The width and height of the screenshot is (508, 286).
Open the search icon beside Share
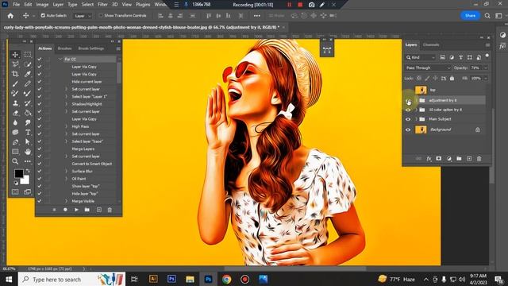[487, 16]
